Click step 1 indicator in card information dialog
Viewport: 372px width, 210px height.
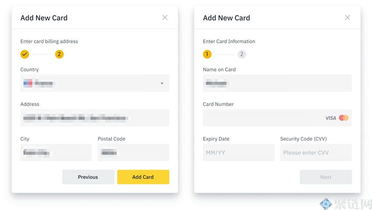[207, 54]
